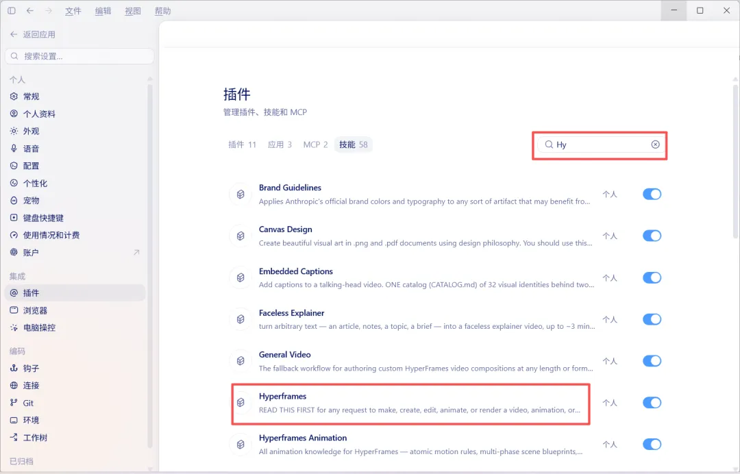
Task: Open the Hyperframes skill entry
Action: click(x=410, y=403)
